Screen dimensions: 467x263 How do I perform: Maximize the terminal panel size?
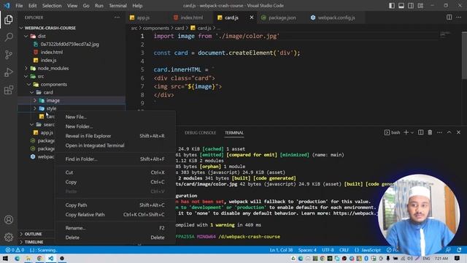[x=449, y=132]
